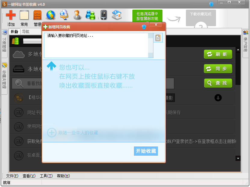Click the blue house home icon
250x187 pixels.
117,15
